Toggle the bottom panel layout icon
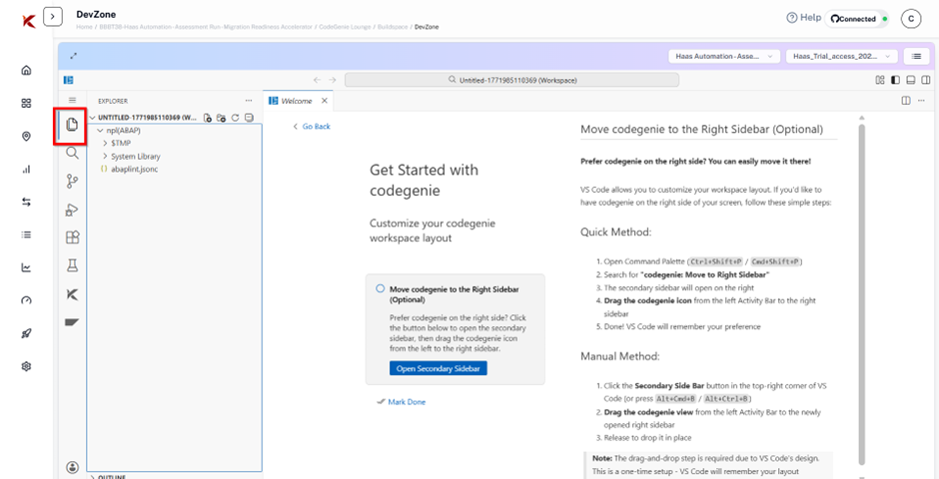939x479 pixels. pyautogui.click(x=909, y=80)
